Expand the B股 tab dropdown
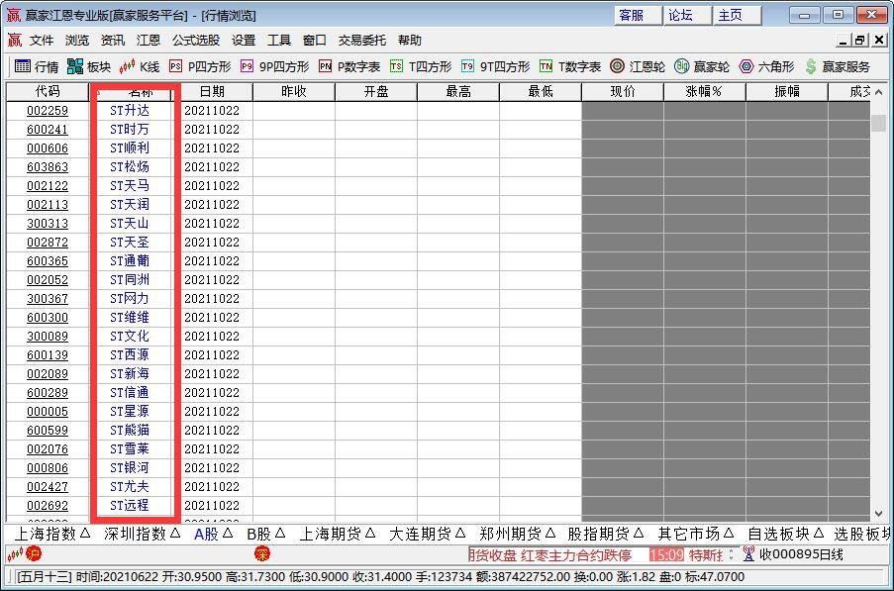The height and width of the screenshot is (591, 894). tap(280, 533)
